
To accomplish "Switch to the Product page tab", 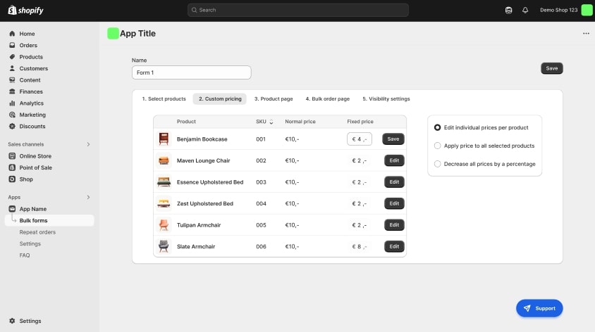I will 274,98.
